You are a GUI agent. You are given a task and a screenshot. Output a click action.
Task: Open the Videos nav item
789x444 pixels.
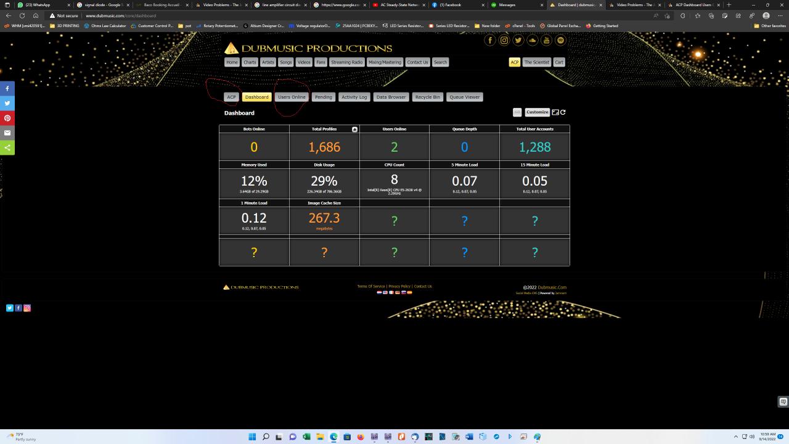coord(304,62)
